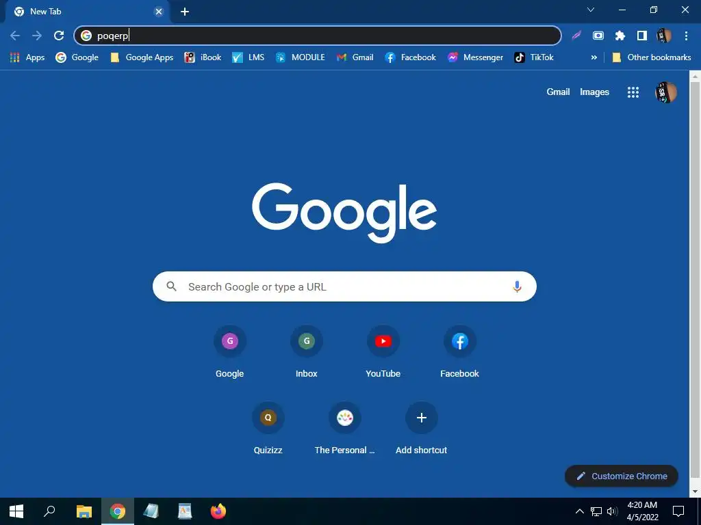The image size is (701, 525).
Task: Open the toolbar profile avatar
Action: coord(664,36)
